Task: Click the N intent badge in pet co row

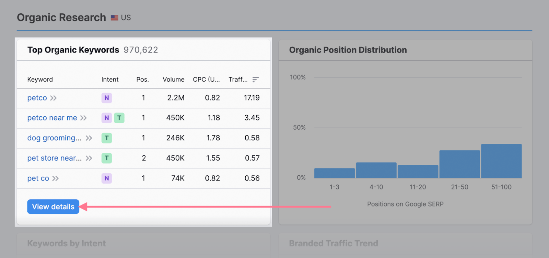Action: (x=107, y=178)
